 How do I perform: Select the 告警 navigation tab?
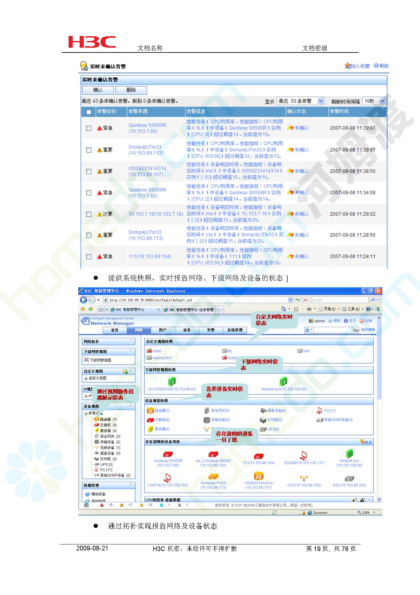coord(211,330)
